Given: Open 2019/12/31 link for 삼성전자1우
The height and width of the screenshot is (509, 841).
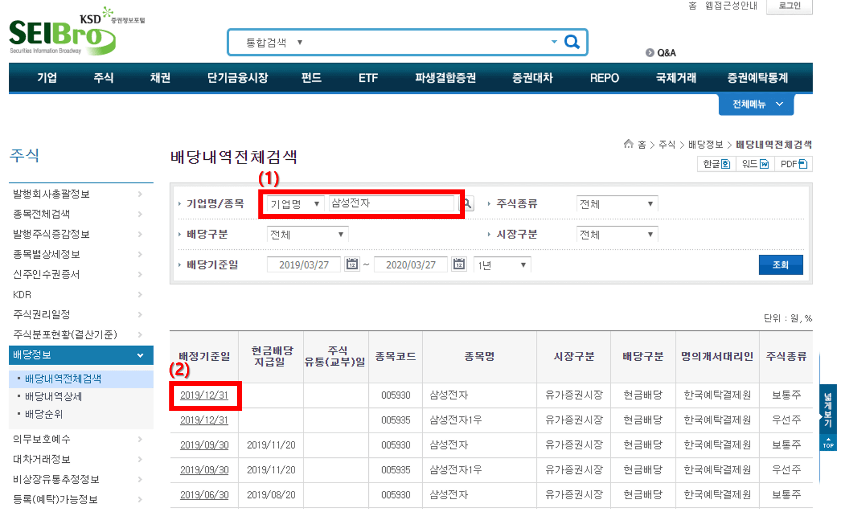Looking at the screenshot, I should coord(204,420).
